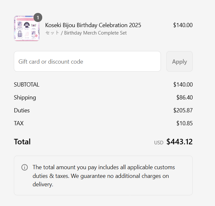Click the total amount $443.12
This screenshot has width=215, height=206.
point(180,142)
